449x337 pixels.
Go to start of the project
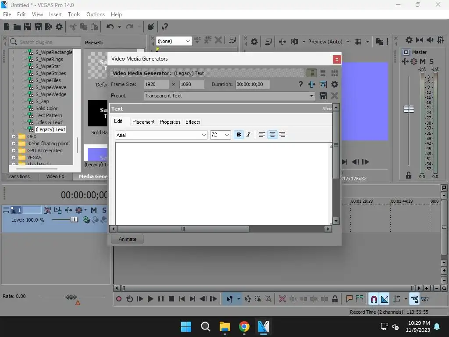pyautogui.click(x=182, y=299)
